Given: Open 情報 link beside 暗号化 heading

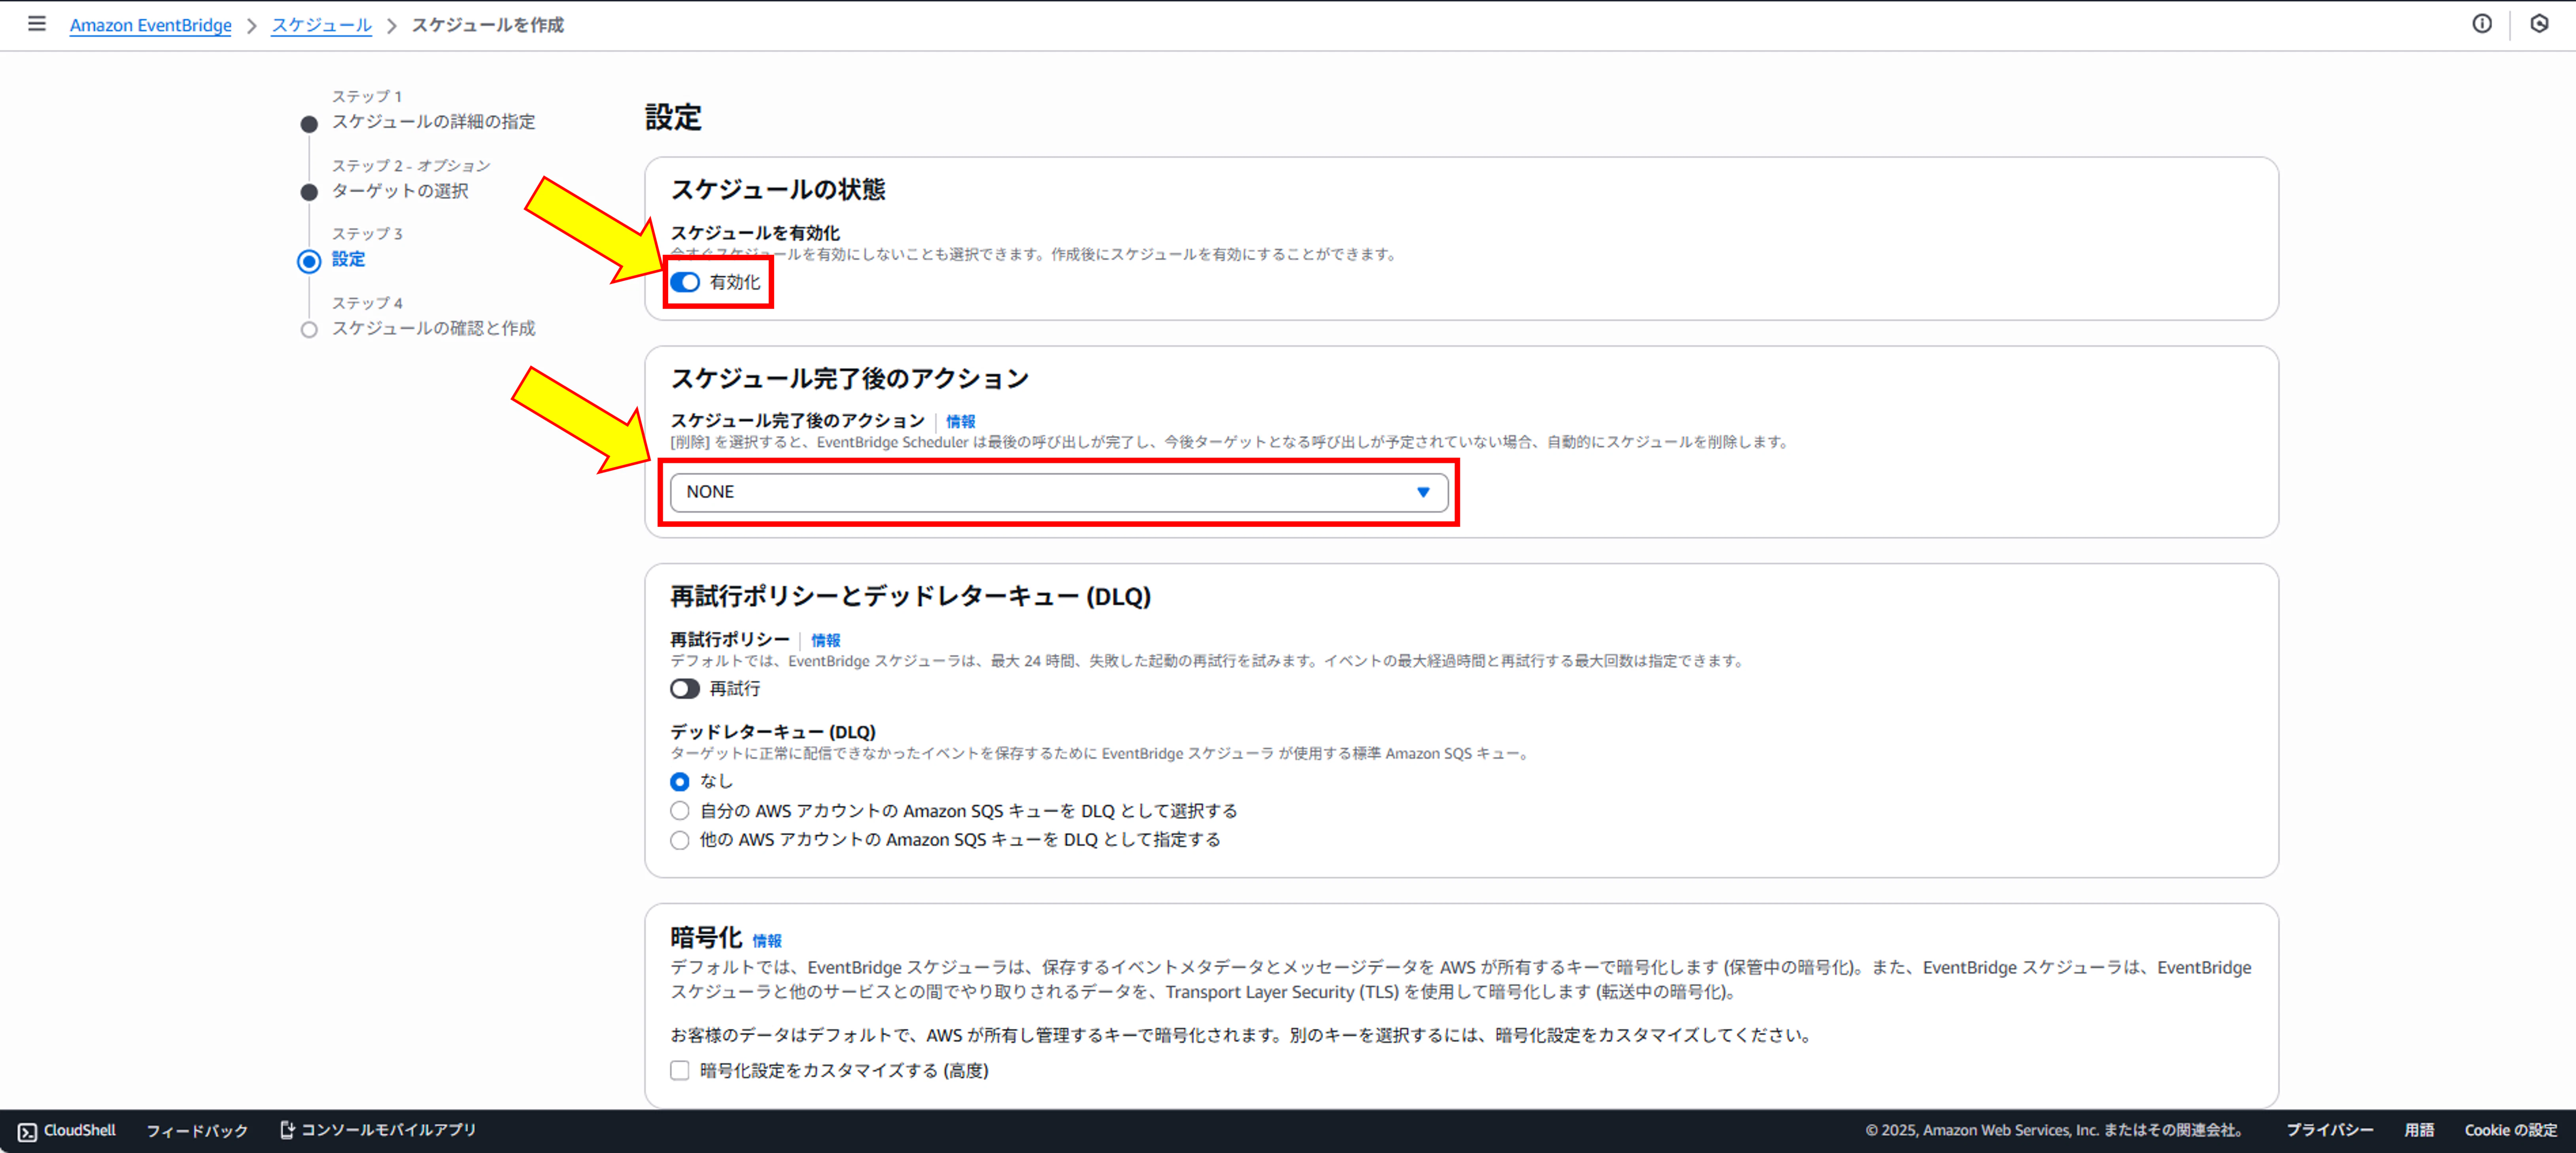Looking at the screenshot, I should pos(767,941).
